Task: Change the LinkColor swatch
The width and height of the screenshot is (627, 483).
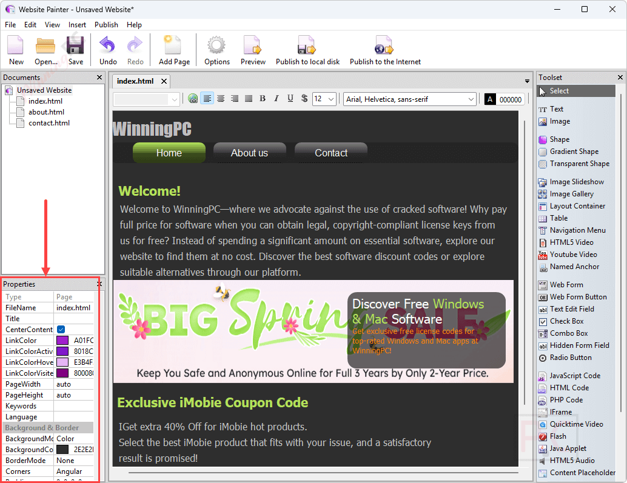Action: [62, 341]
